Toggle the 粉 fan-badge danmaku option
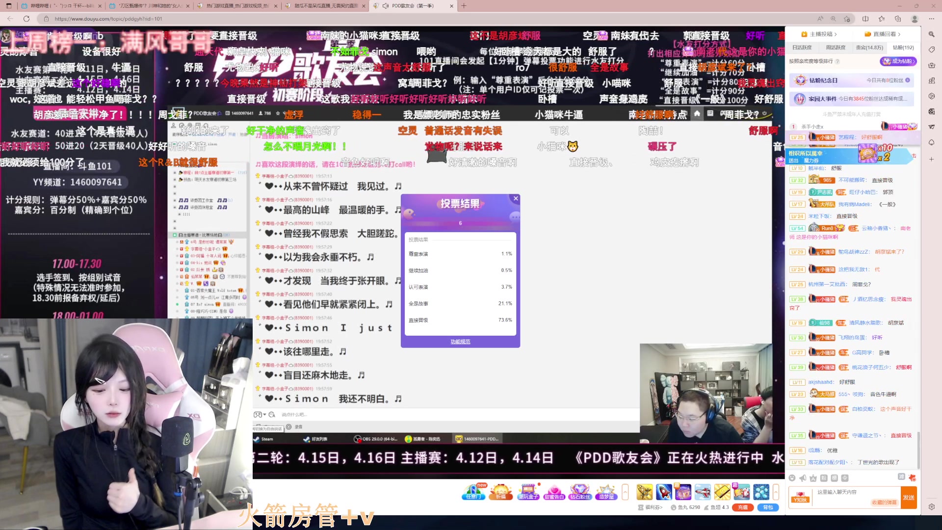Viewport: 942px width, 530px height. 823,478
